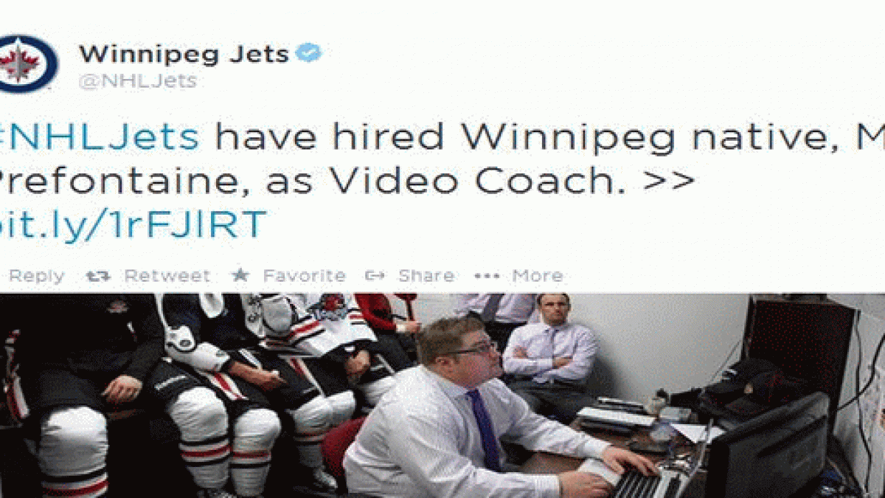Expand the More options label

point(538,276)
